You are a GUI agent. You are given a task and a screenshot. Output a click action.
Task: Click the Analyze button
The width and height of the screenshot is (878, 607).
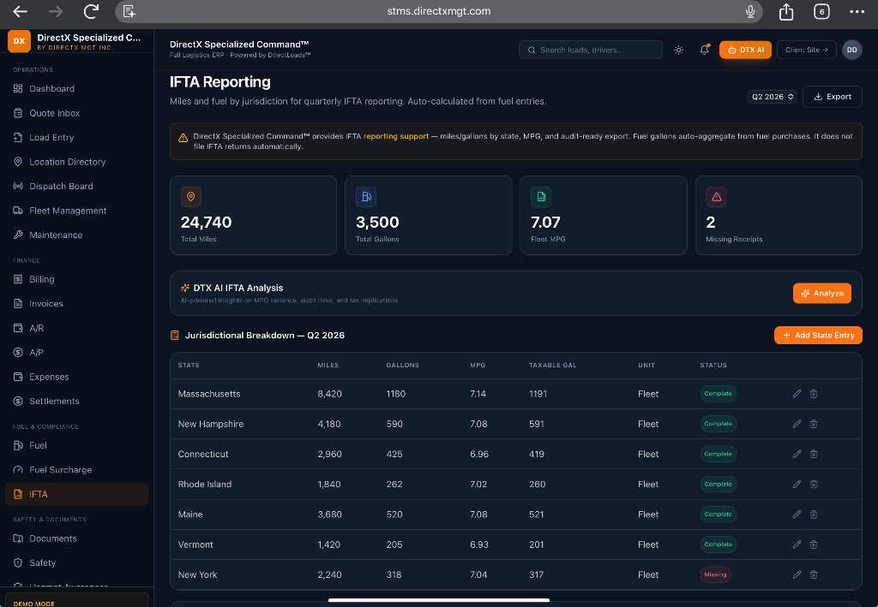pos(822,294)
